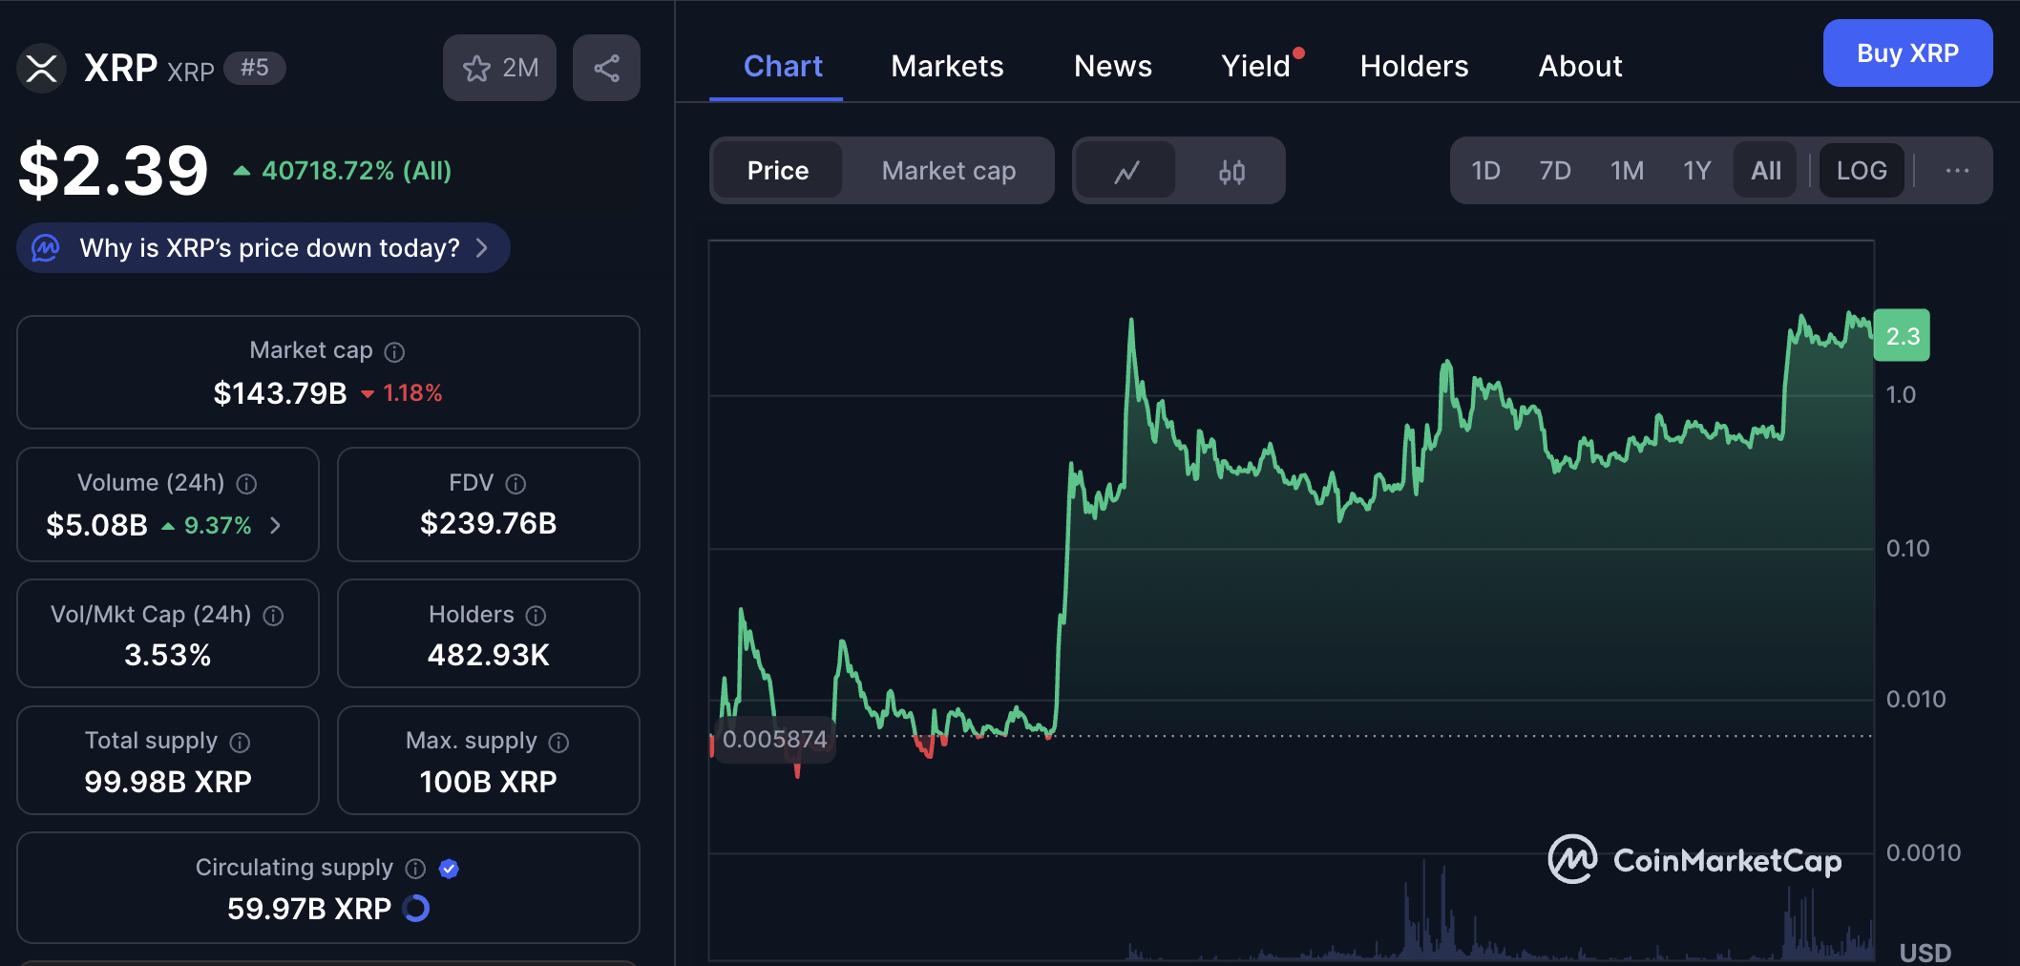Click the Buy XRP button
Viewport: 2020px width, 966px height.
1906,53
